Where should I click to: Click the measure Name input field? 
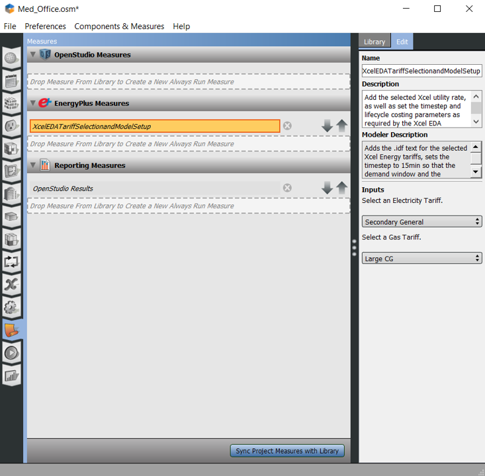[421, 71]
